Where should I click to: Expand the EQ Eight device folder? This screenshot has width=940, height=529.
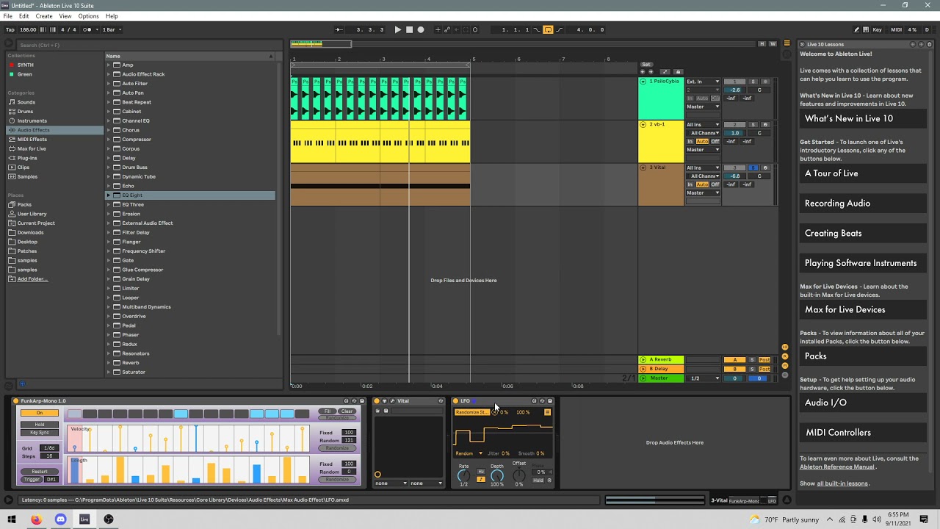[x=109, y=195]
